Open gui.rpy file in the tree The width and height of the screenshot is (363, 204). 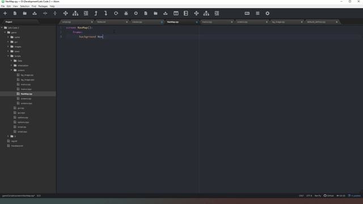(20, 108)
